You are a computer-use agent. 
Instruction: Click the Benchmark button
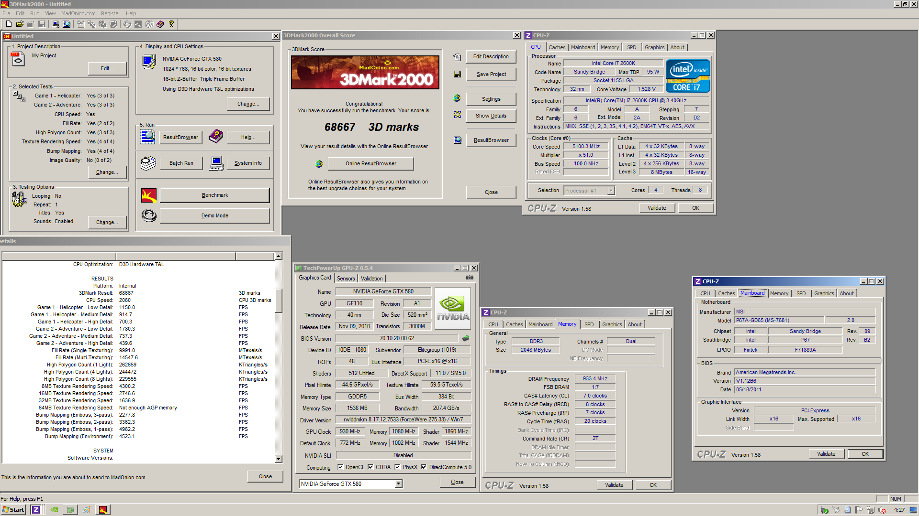click(x=214, y=195)
